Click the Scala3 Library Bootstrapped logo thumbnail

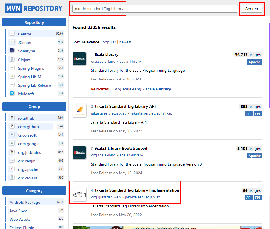[x=79, y=152]
